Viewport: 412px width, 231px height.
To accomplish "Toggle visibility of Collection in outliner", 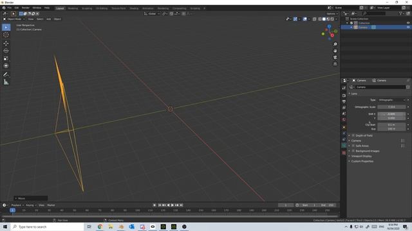I will [408, 23].
